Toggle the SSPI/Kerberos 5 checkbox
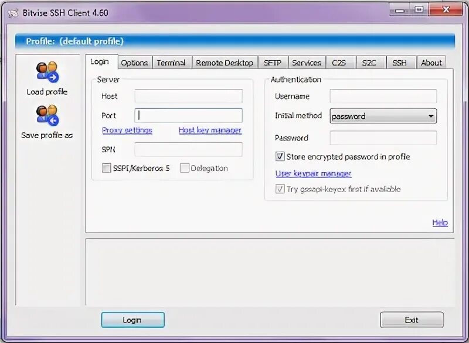The width and height of the screenshot is (469, 343). pyautogui.click(x=106, y=168)
